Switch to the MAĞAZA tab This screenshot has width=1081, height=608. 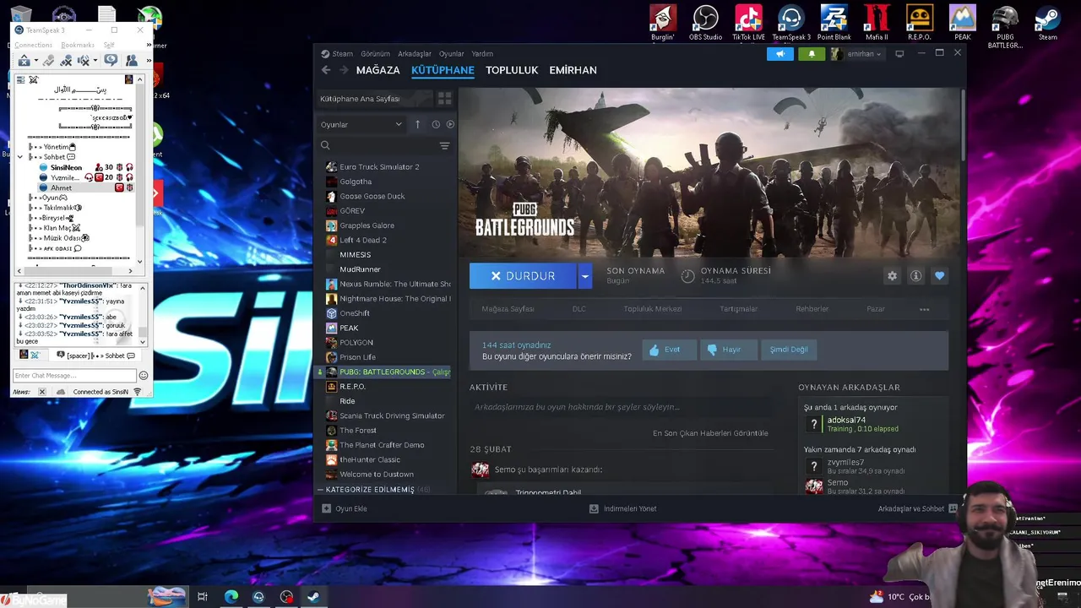click(378, 70)
